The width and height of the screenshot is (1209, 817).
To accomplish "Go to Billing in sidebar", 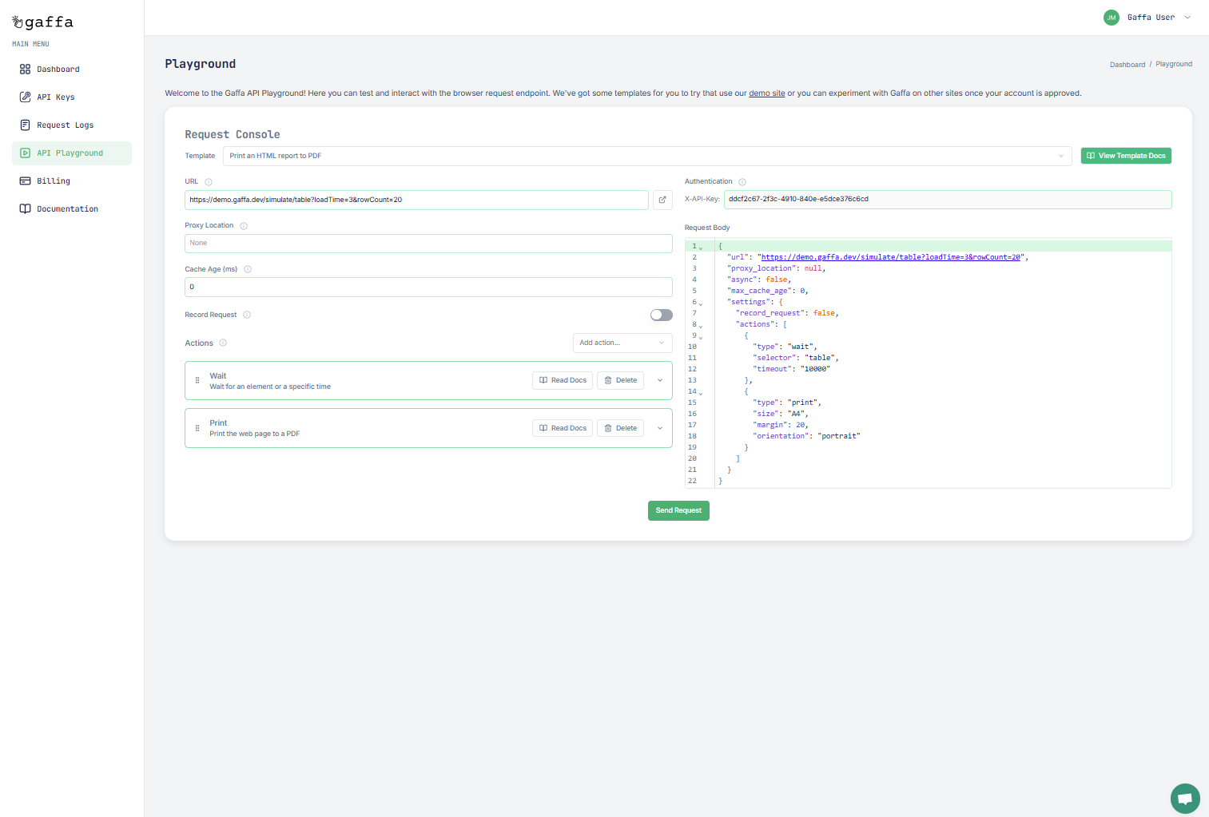I will click(x=54, y=181).
